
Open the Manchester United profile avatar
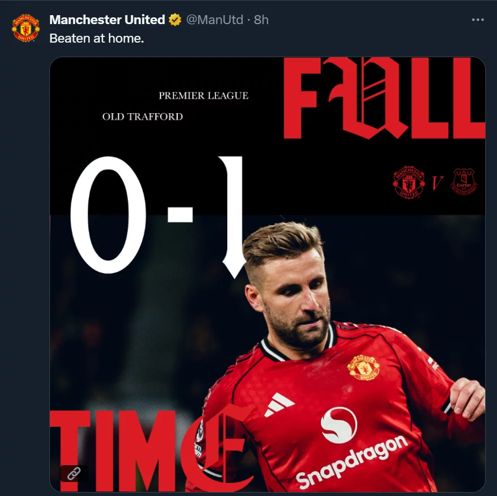26,28
